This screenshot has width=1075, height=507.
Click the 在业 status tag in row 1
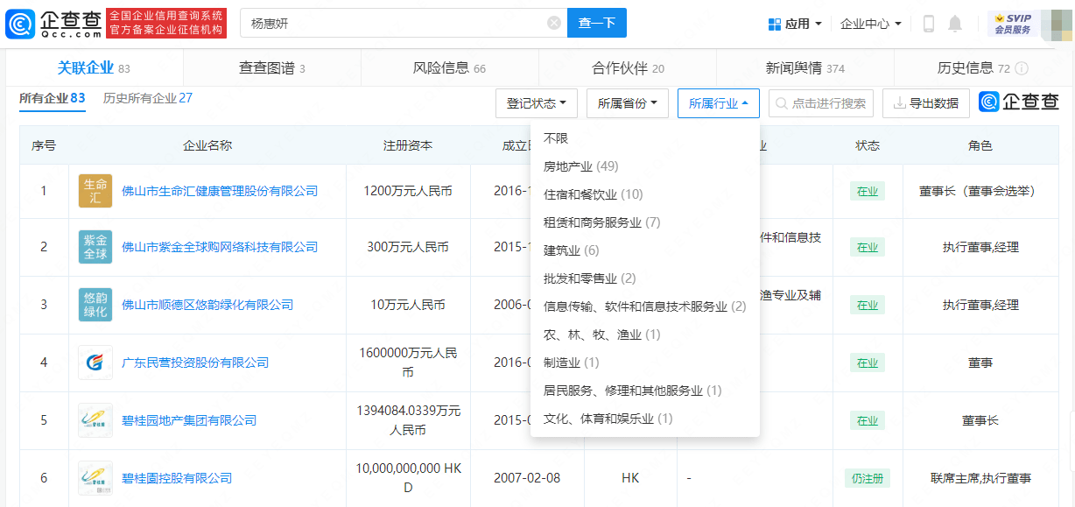click(868, 190)
